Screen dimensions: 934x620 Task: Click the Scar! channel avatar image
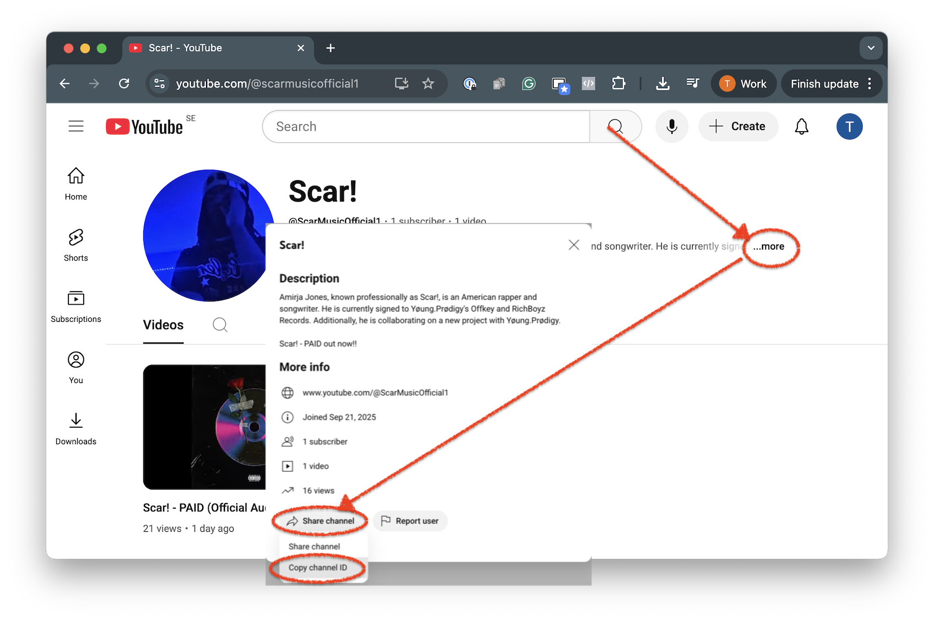coord(208,235)
